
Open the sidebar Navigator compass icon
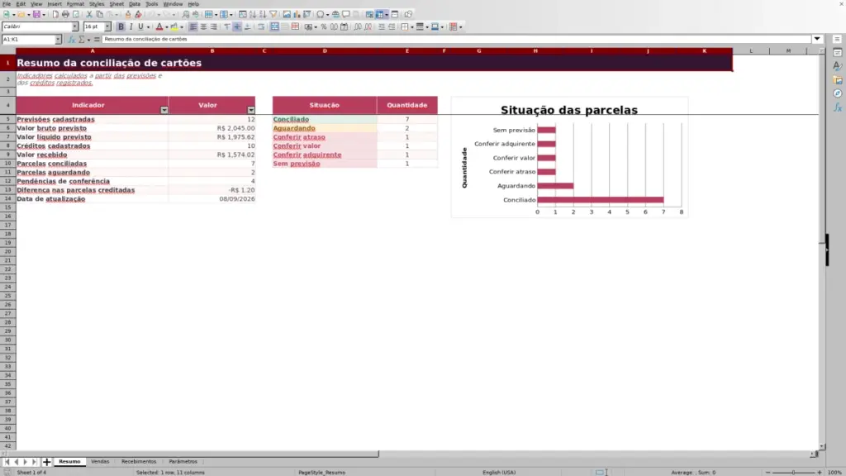point(838,93)
